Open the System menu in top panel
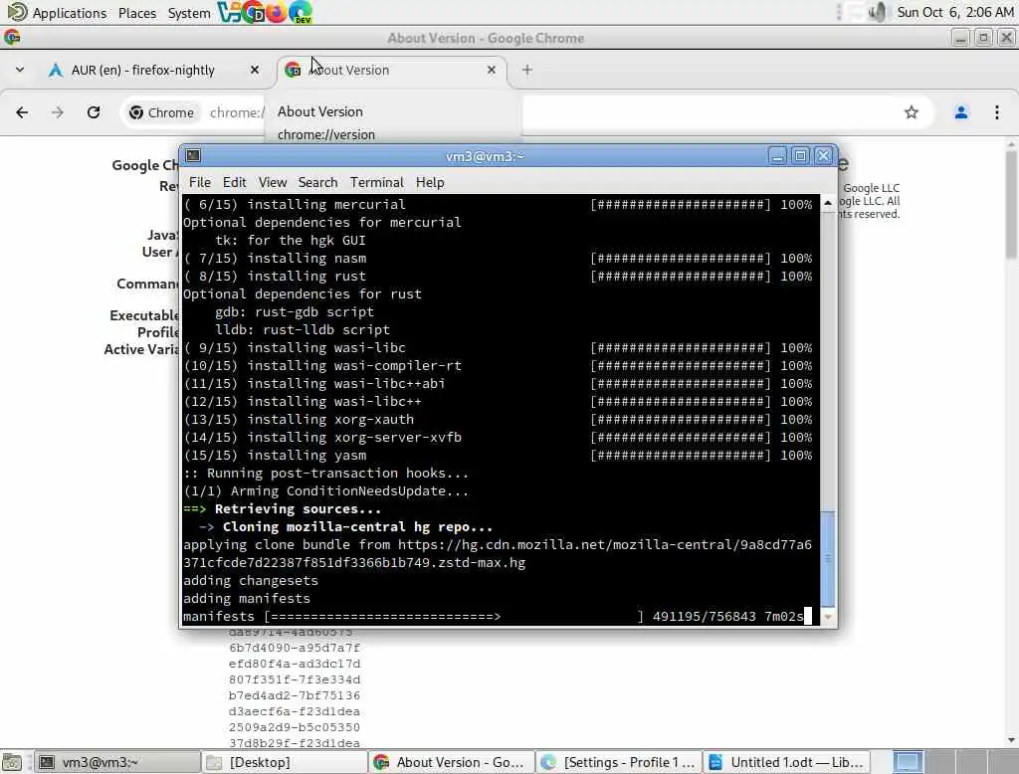The height and width of the screenshot is (774, 1019). (188, 12)
